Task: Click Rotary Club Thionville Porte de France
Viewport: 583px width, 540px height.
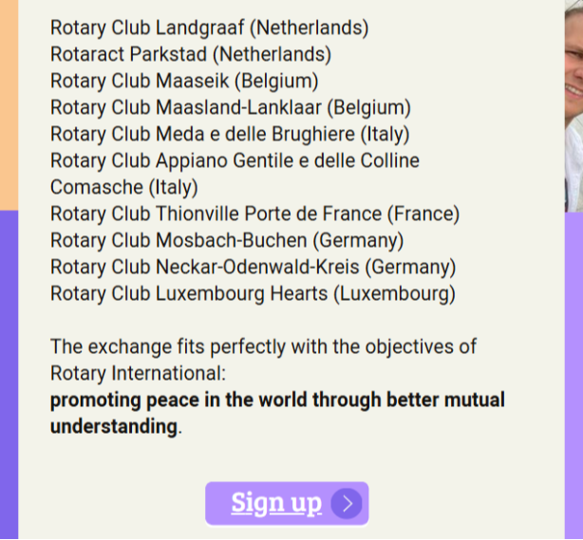Action: [x=255, y=214]
